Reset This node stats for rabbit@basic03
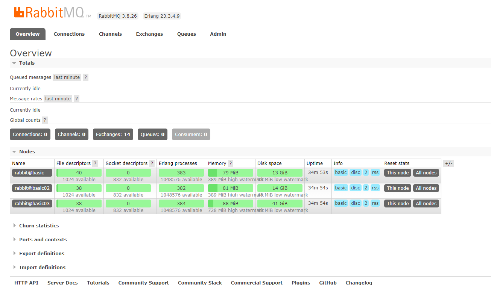Viewport: 491px width, 286px height. pyautogui.click(x=398, y=203)
